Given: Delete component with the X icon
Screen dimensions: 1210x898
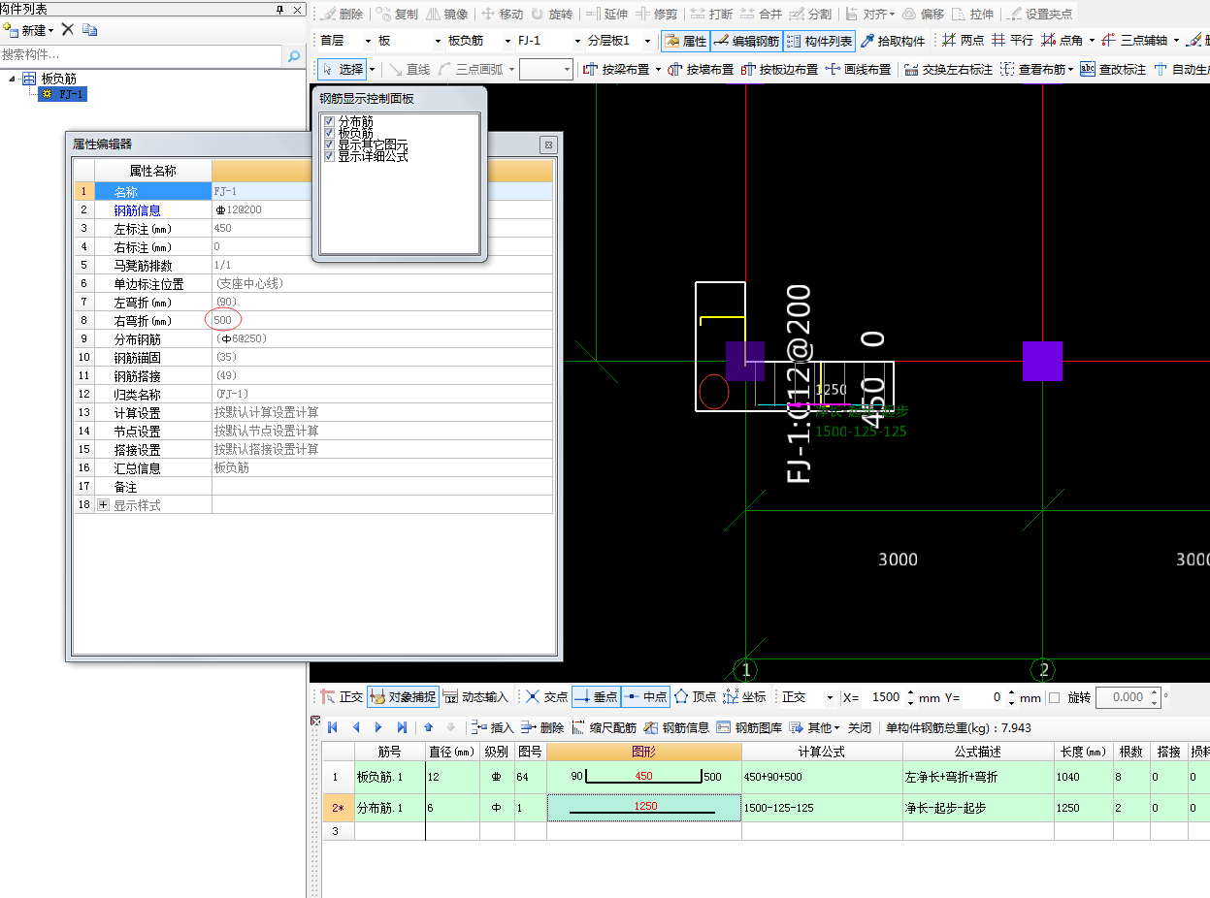Looking at the screenshot, I should click(x=68, y=29).
